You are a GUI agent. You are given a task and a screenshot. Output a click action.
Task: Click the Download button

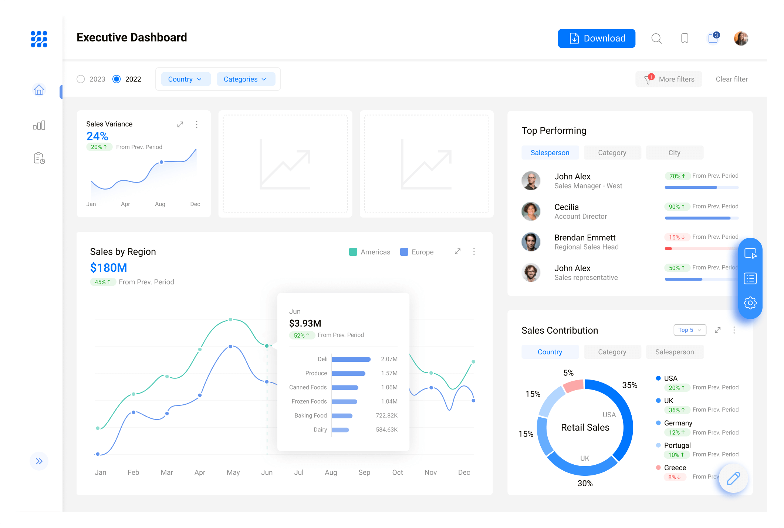597,39
